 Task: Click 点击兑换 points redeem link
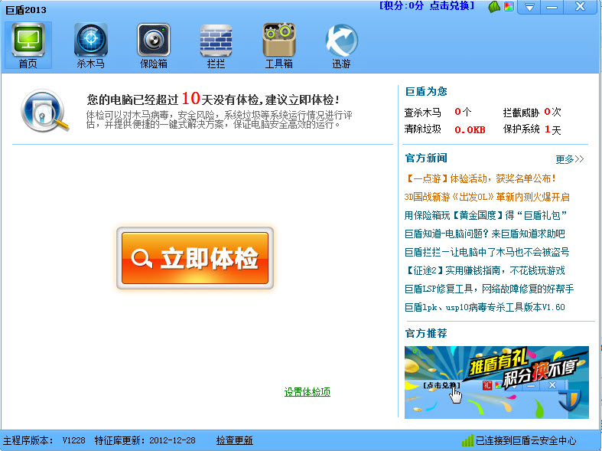point(449,6)
